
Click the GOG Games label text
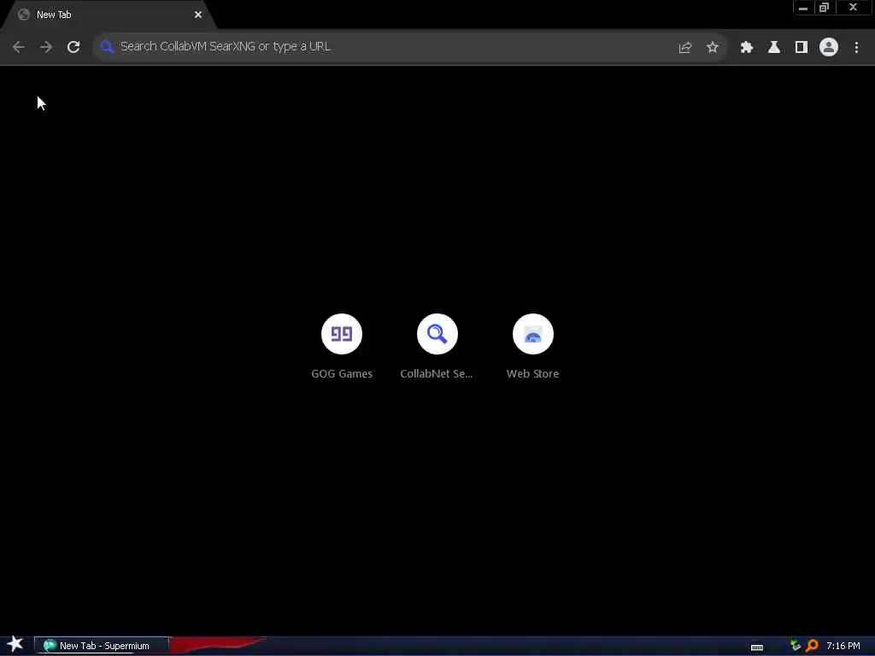tap(342, 374)
